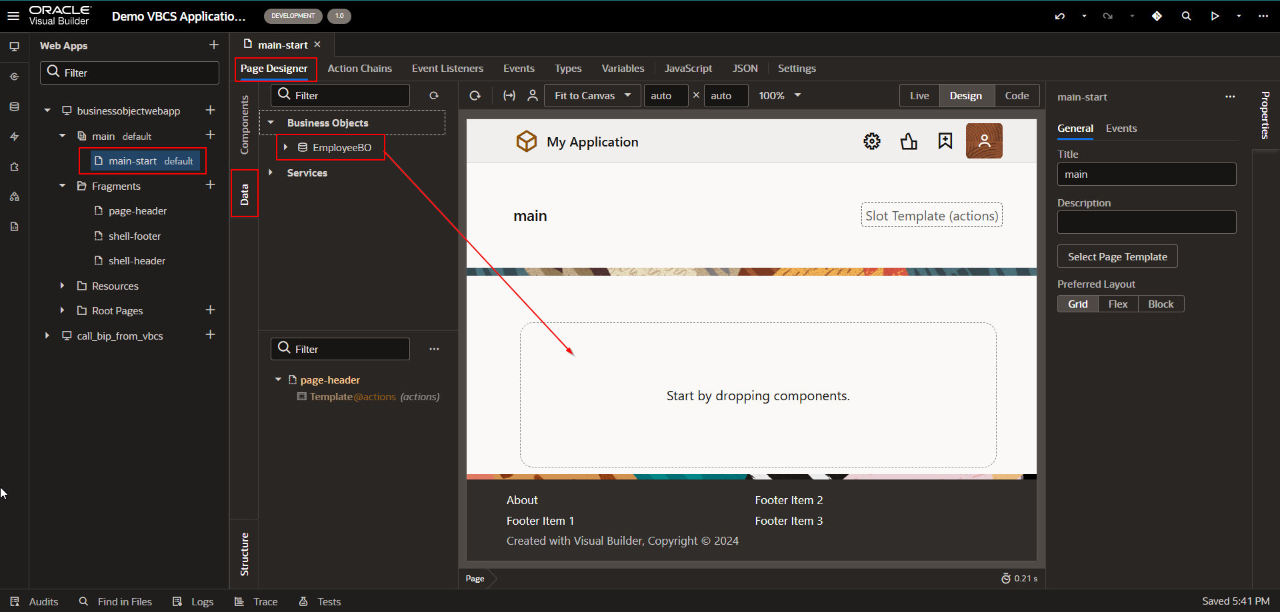Switch canvas to Live mode
Screen dimensions: 1280x612
tap(919, 96)
